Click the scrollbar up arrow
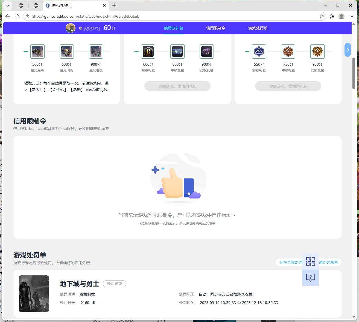Image resolution: width=359 pixels, height=322 pixels. [354, 24]
